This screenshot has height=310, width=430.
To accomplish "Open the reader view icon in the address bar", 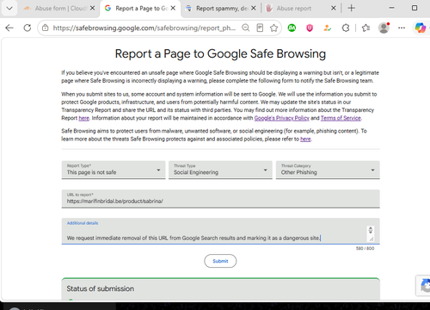I will point(260,28).
